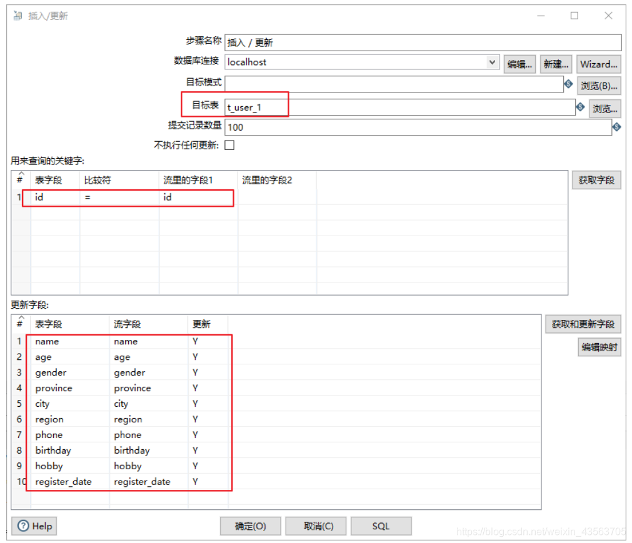Select region in the 流字段 column

pos(148,419)
